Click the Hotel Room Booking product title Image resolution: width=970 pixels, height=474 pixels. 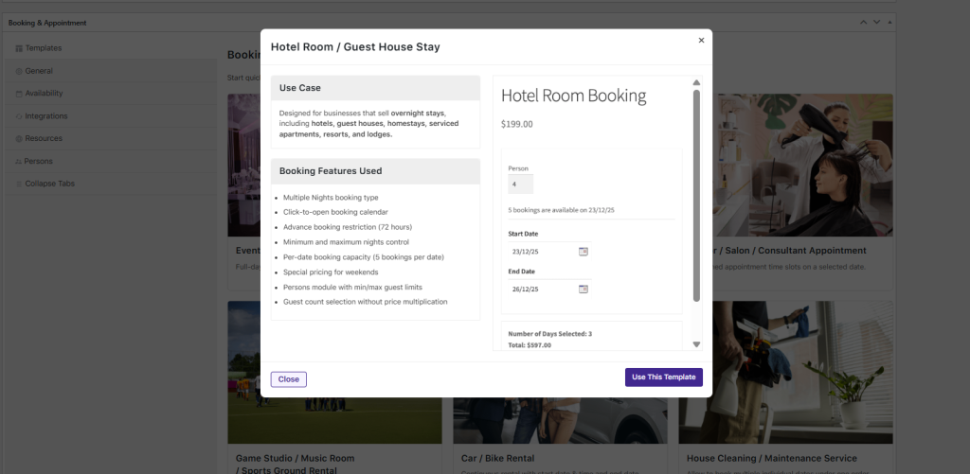point(573,96)
